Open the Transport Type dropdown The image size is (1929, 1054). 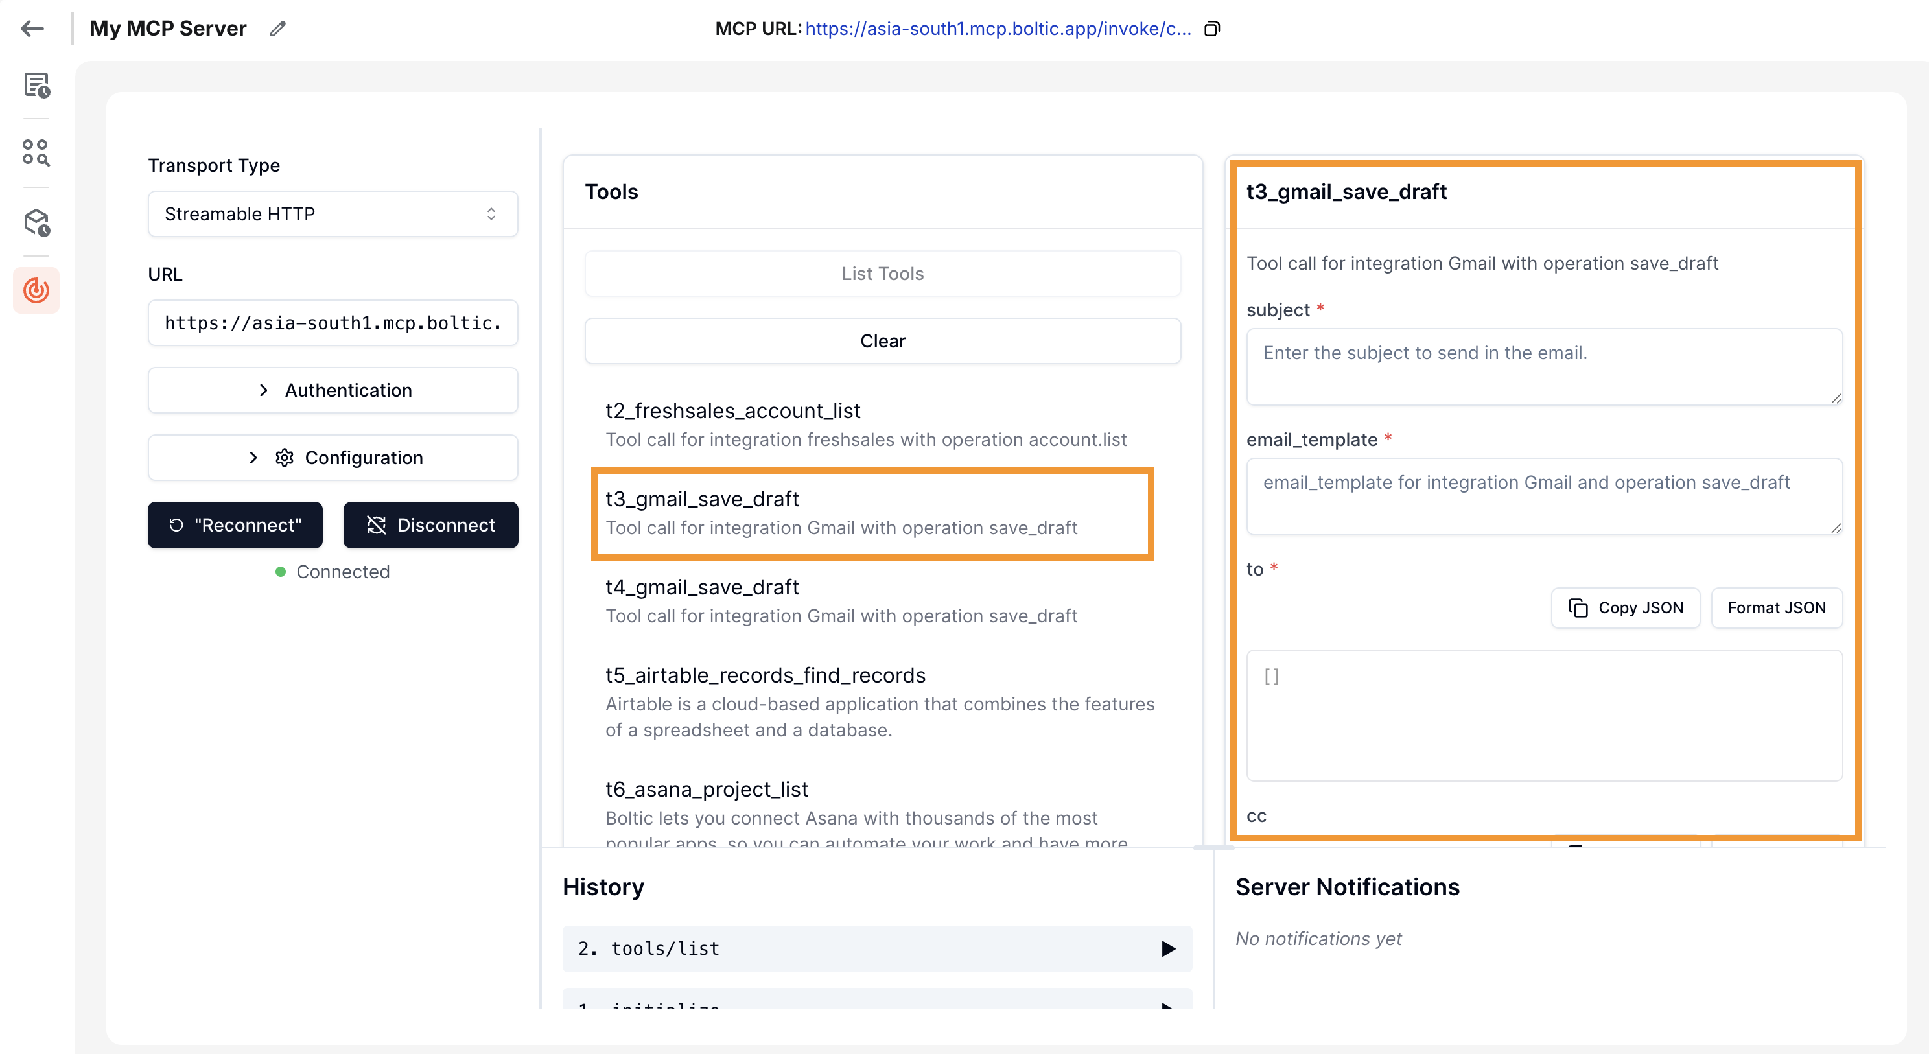(333, 215)
